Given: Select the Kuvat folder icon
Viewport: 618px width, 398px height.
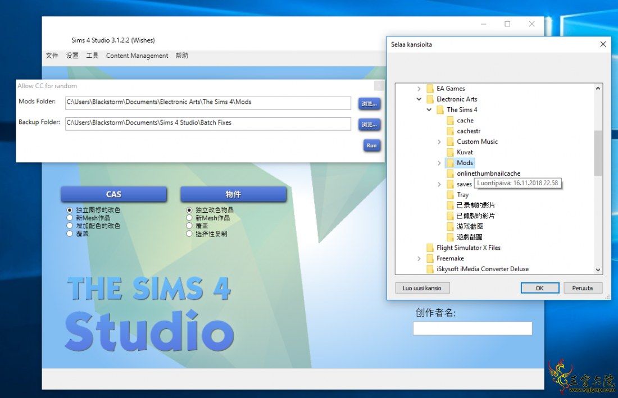Looking at the screenshot, I should click(x=450, y=152).
